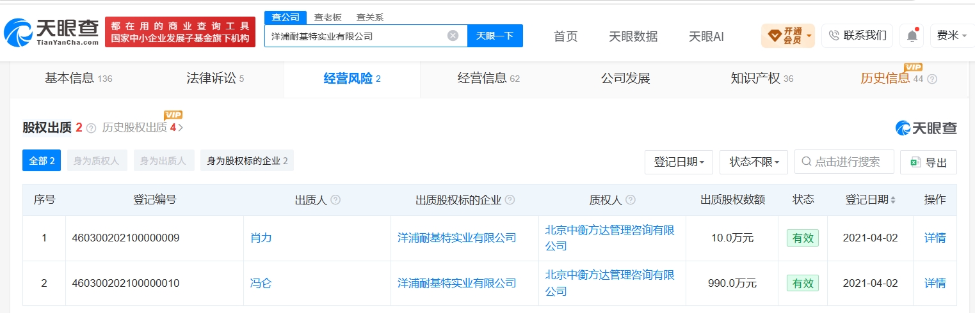Sort by 登记日期 column header arrows
The height and width of the screenshot is (313, 975).
click(893, 200)
